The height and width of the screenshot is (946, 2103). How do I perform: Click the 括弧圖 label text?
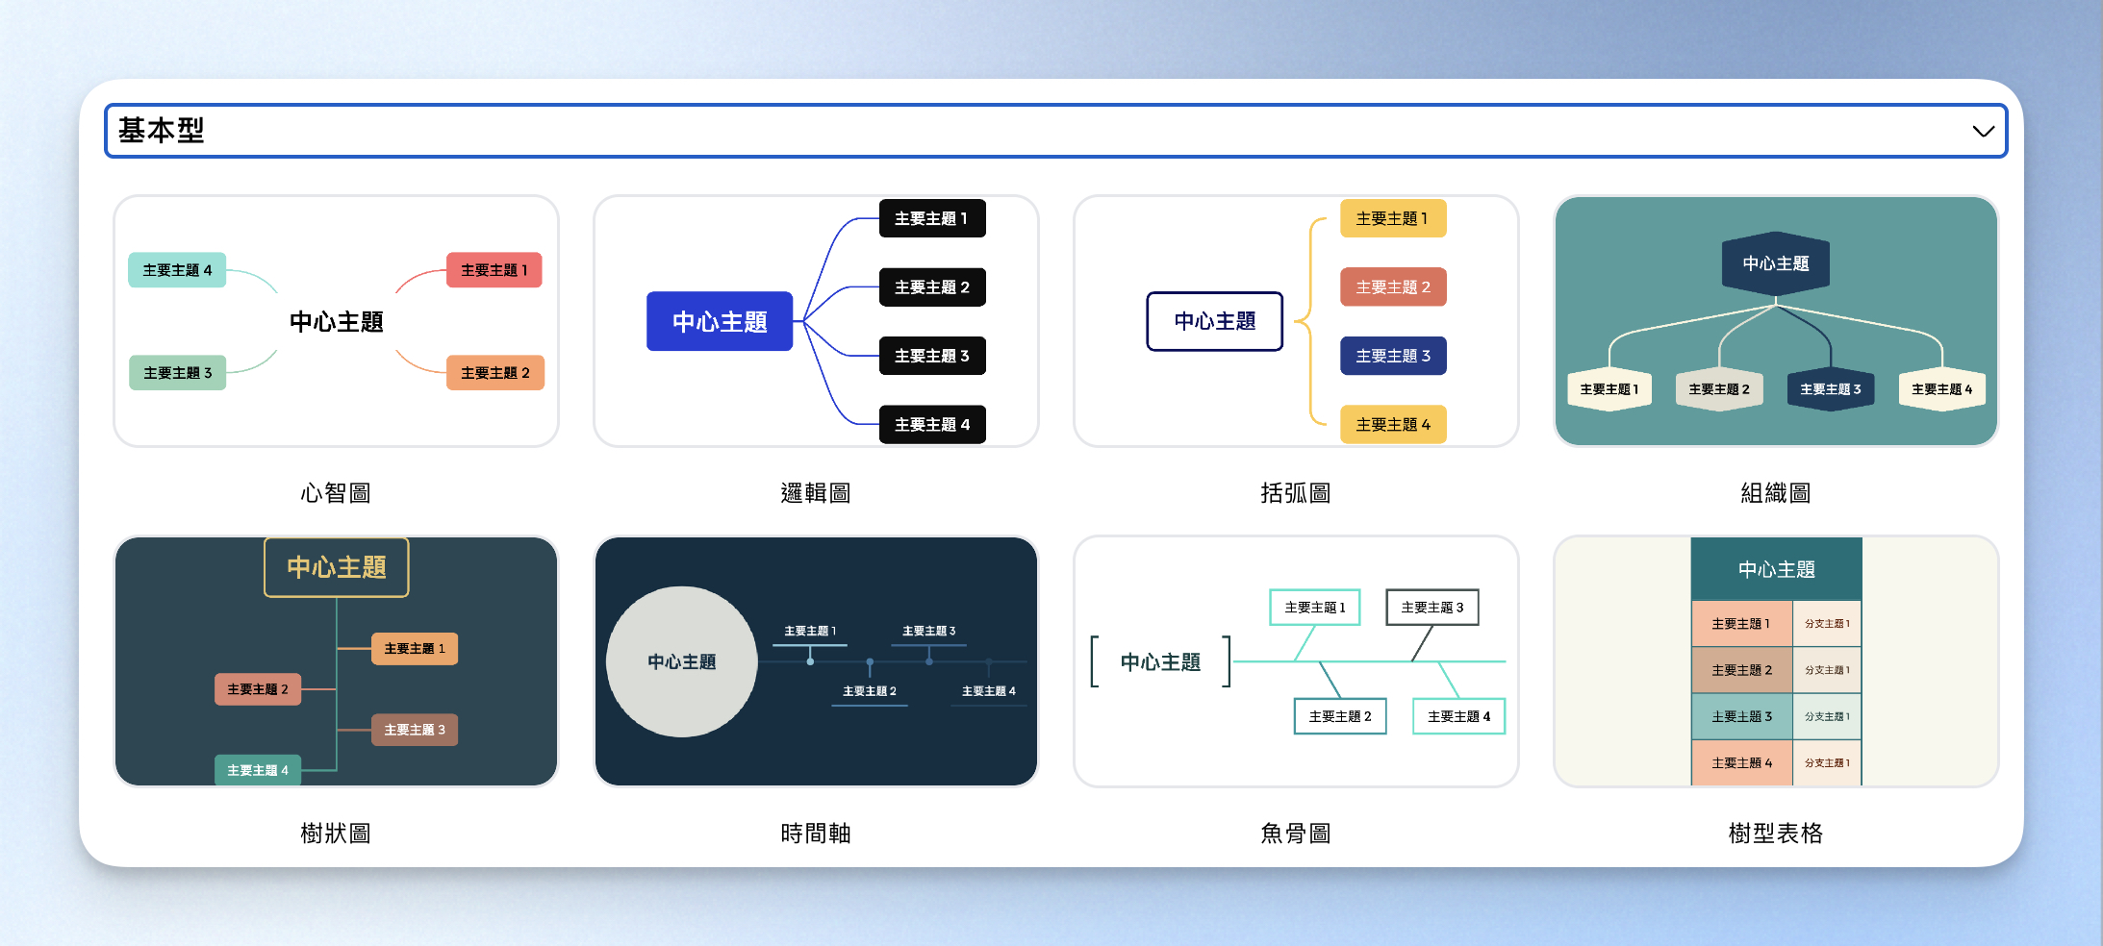click(x=1296, y=493)
